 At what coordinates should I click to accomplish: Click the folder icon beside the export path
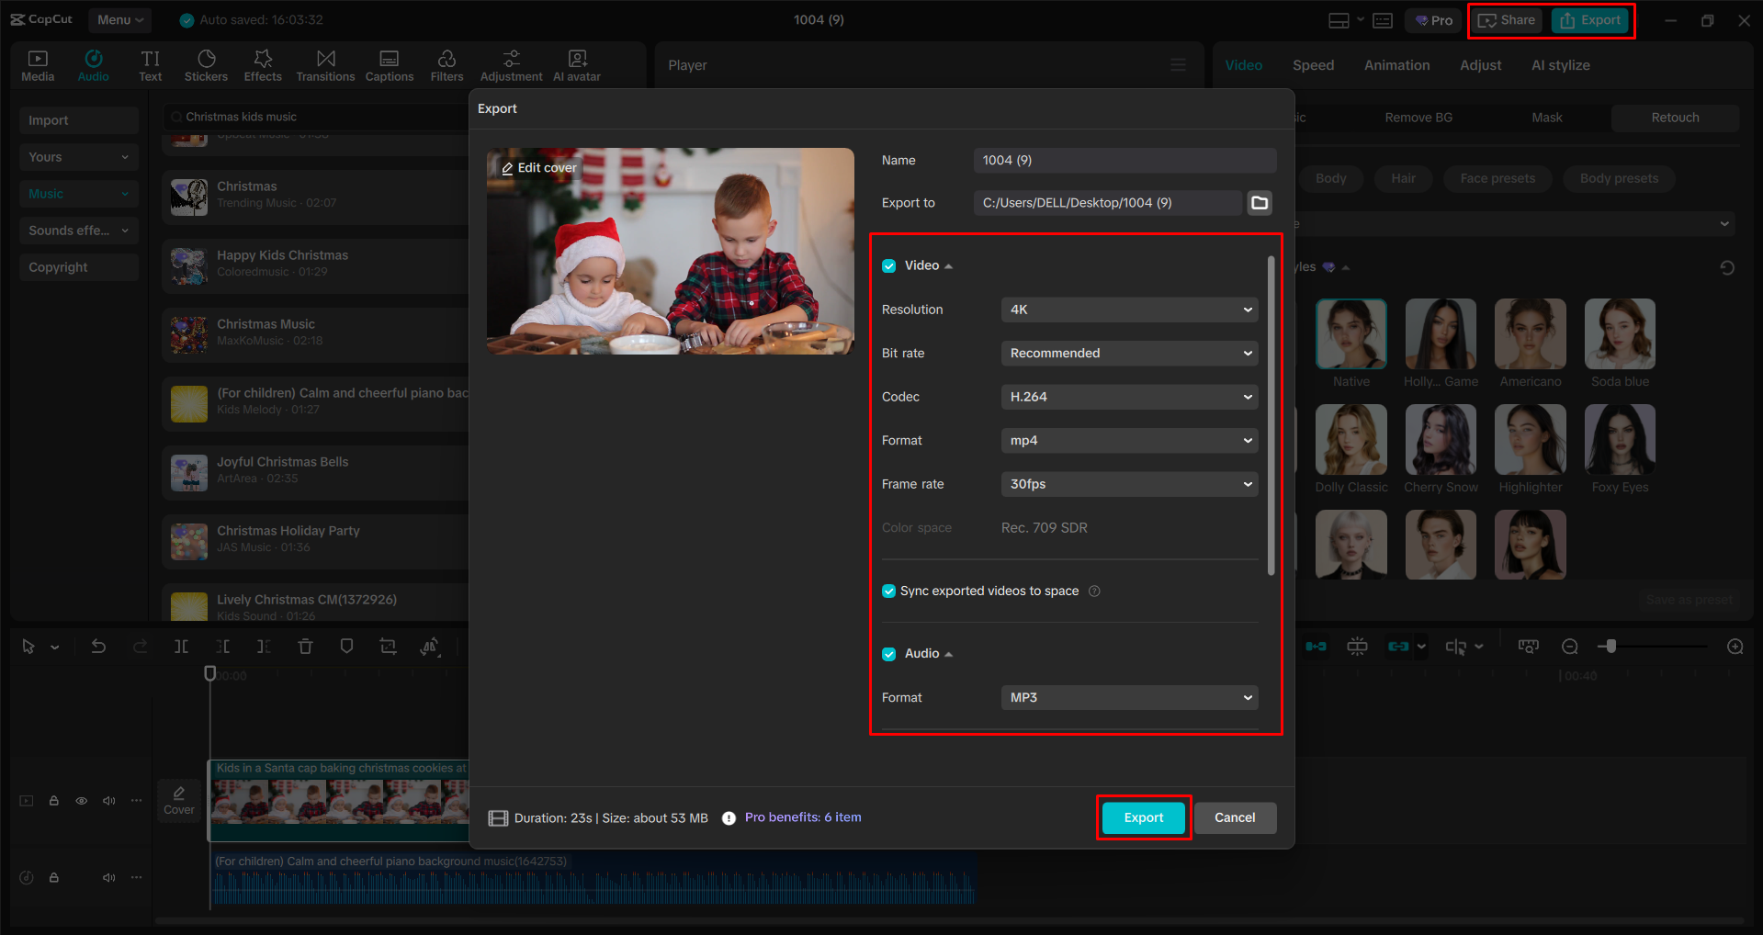pos(1259,202)
